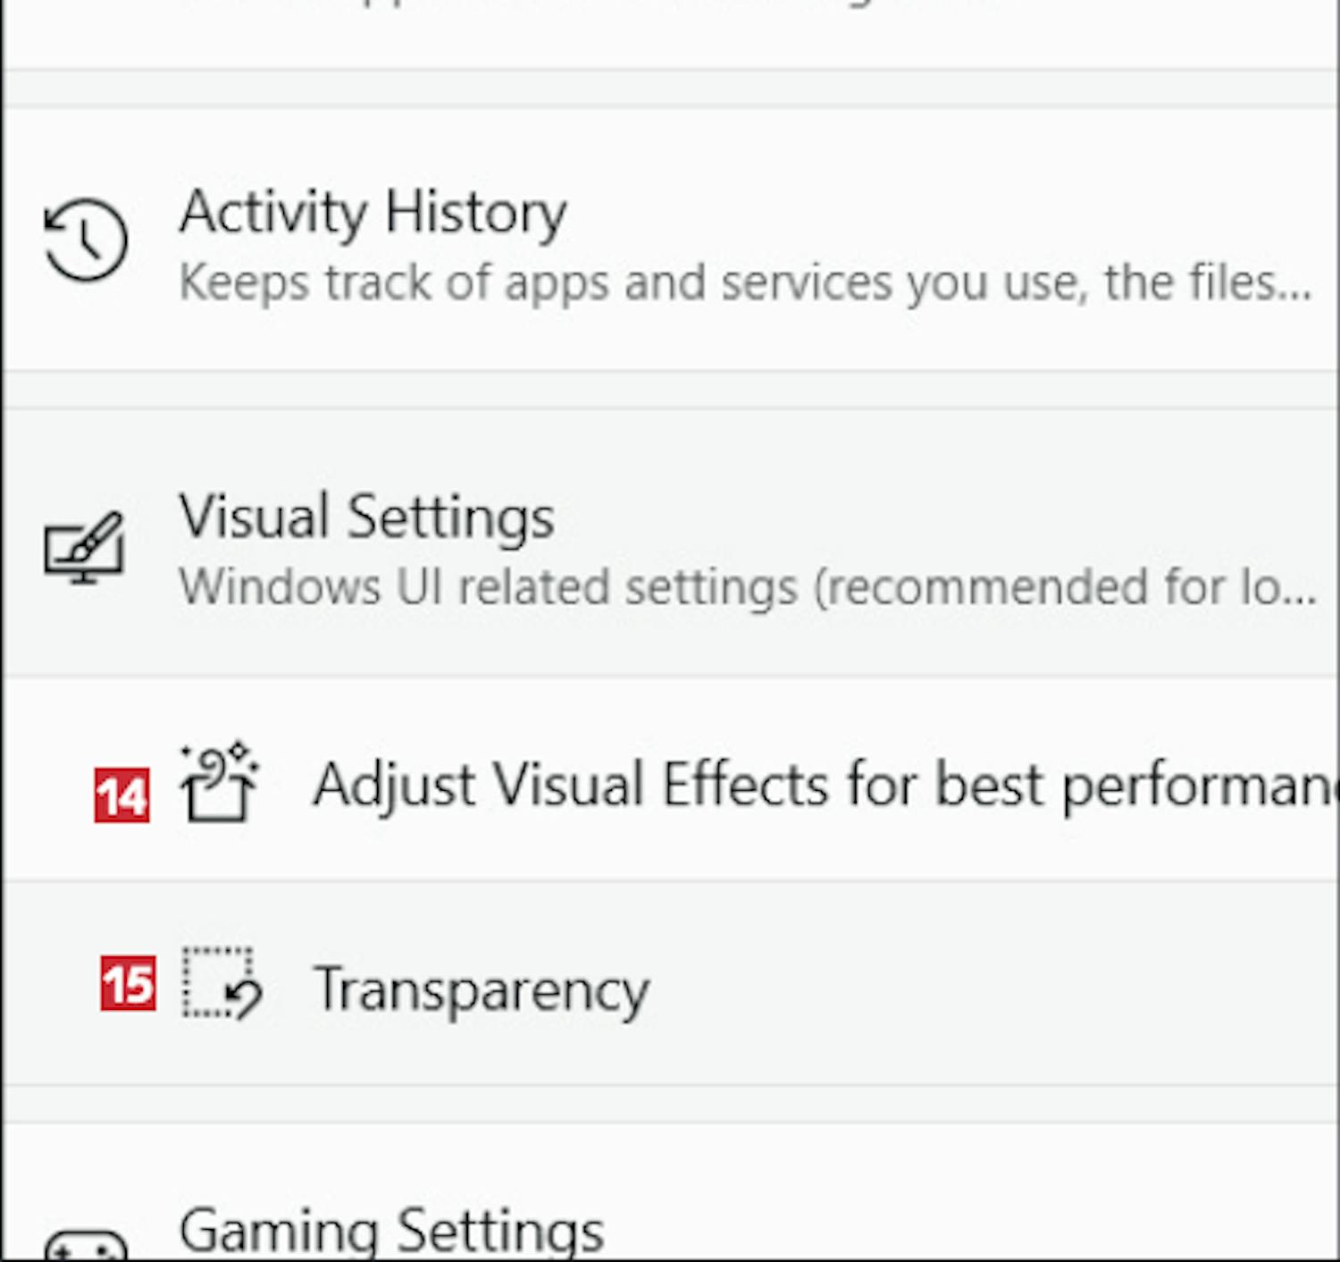Click blank area right of Visual Settings title

(938, 518)
